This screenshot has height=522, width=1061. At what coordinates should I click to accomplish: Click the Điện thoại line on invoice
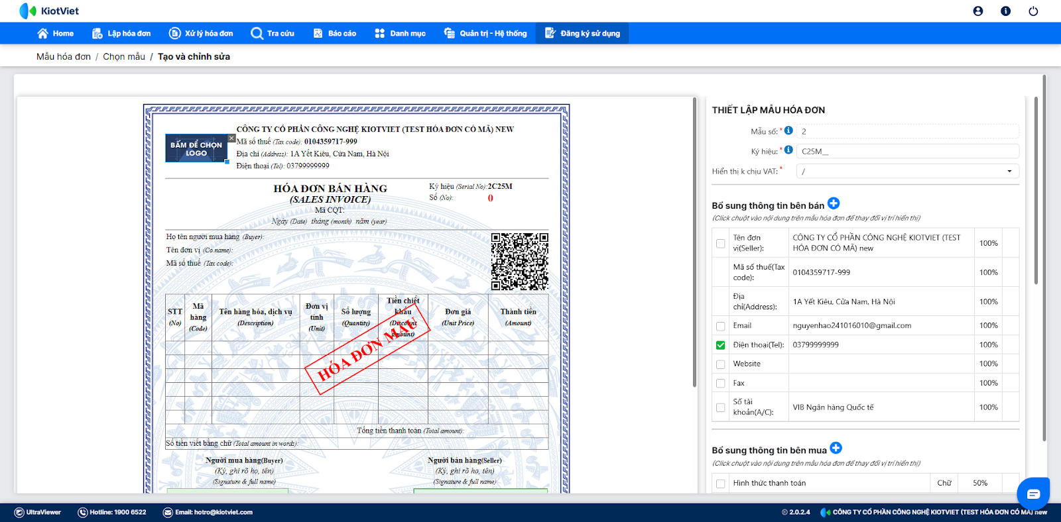click(x=283, y=166)
